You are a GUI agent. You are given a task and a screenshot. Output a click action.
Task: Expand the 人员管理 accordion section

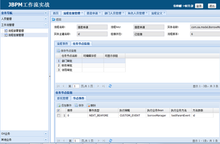[46, 19]
